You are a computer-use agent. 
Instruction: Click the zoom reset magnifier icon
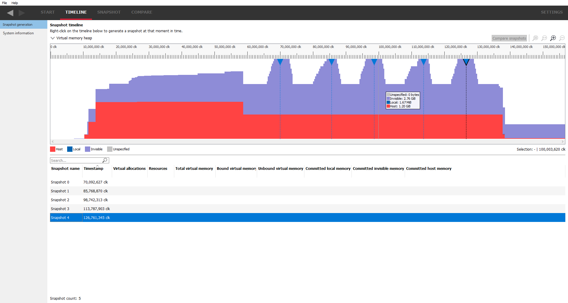point(544,38)
